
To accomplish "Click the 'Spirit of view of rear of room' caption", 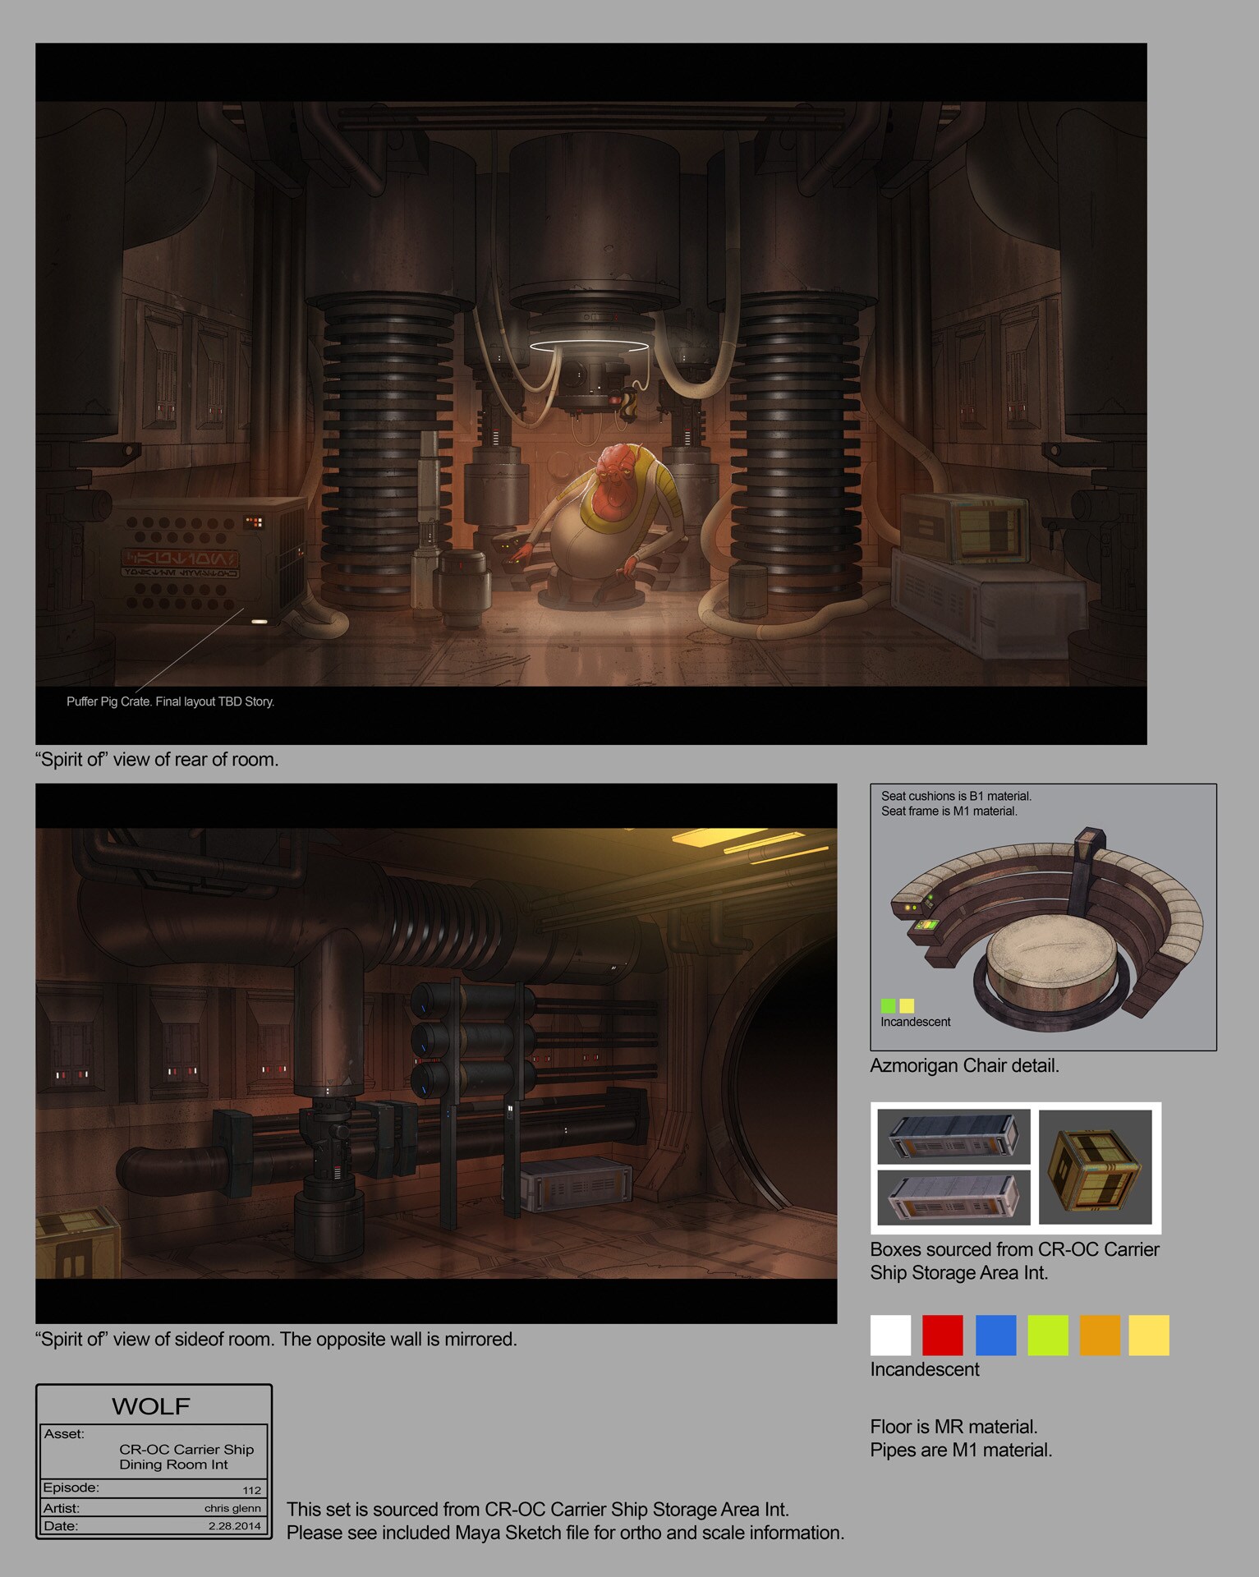I will [157, 760].
